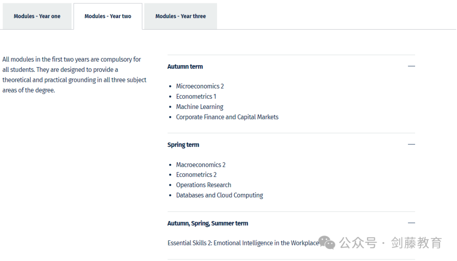This screenshot has height=261, width=457.
Task: Collapse Autumn, Spring, Summer term minus icon
Action: tap(411, 223)
